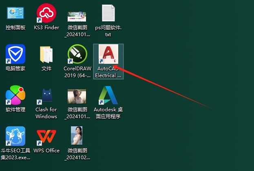Open Autodesk 桌面应用程序 shortcut
This screenshot has height=171, width=254.
pos(108,95)
